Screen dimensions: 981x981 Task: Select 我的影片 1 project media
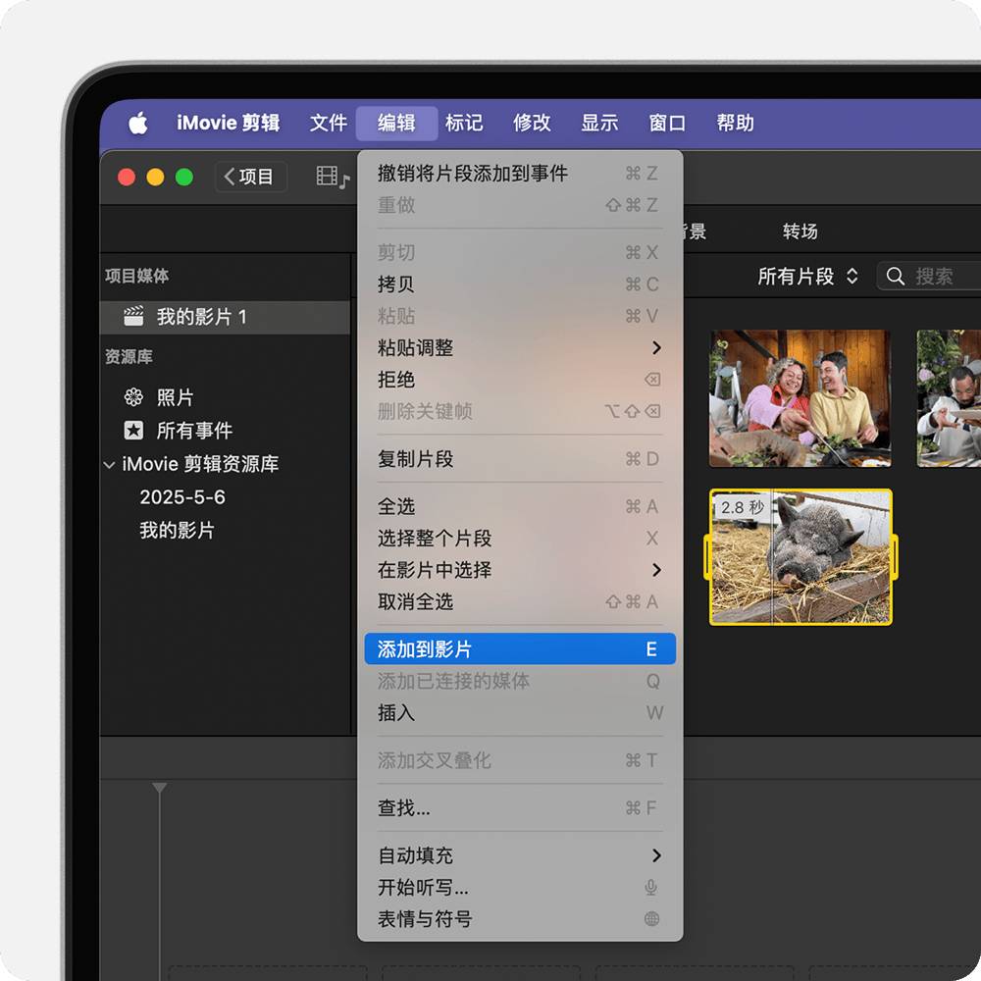pyautogui.click(x=226, y=317)
